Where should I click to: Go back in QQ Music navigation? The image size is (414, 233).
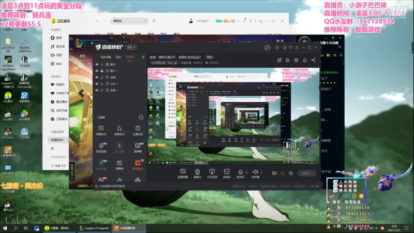97,21
